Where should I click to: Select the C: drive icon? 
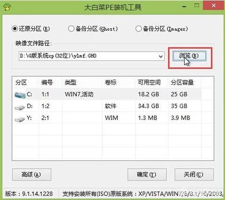pos(20,95)
